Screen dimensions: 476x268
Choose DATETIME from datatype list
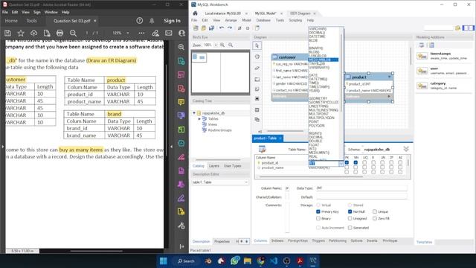pyautogui.click(x=317, y=36)
